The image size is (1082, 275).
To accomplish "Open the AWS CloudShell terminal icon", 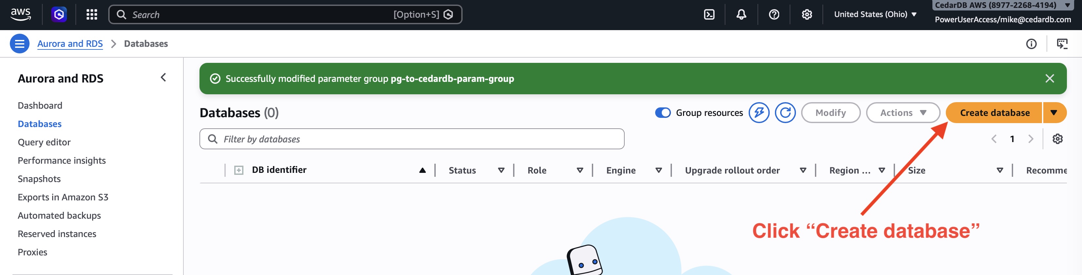I will click(709, 15).
